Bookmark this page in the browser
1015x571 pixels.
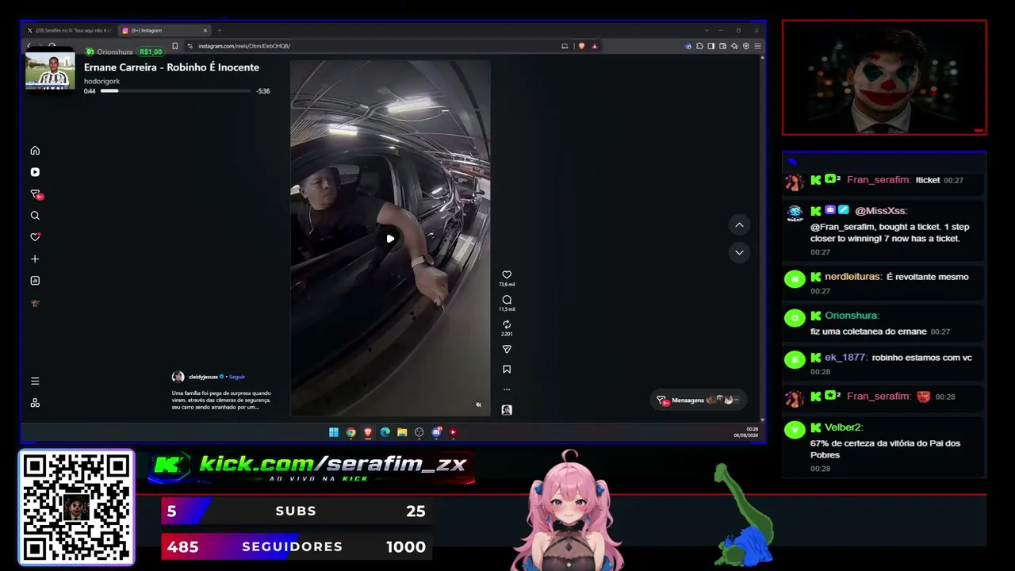[x=174, y=46]
